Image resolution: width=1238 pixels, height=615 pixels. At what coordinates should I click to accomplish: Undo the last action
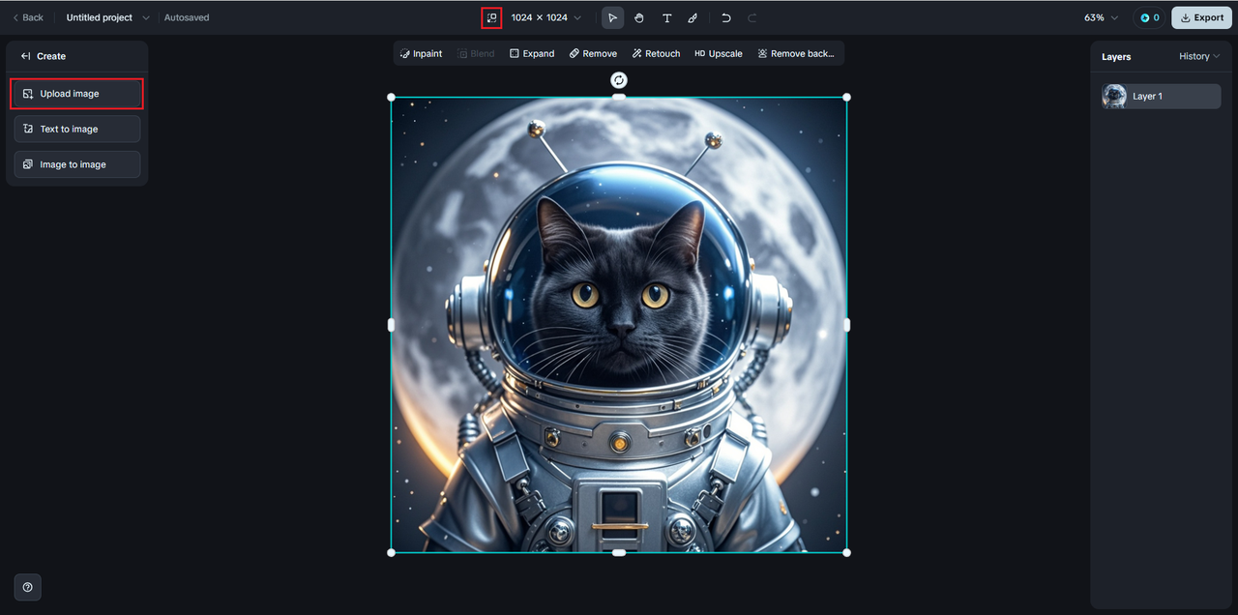point(726,17)
